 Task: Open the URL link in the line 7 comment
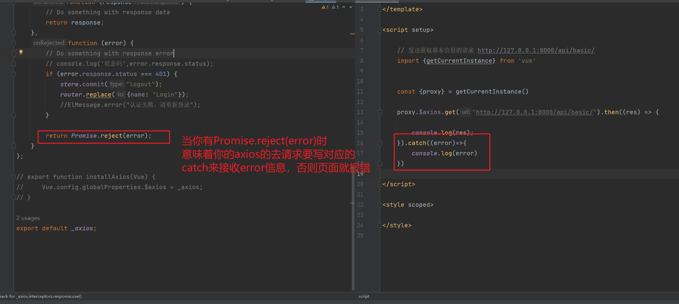(536, 50)
